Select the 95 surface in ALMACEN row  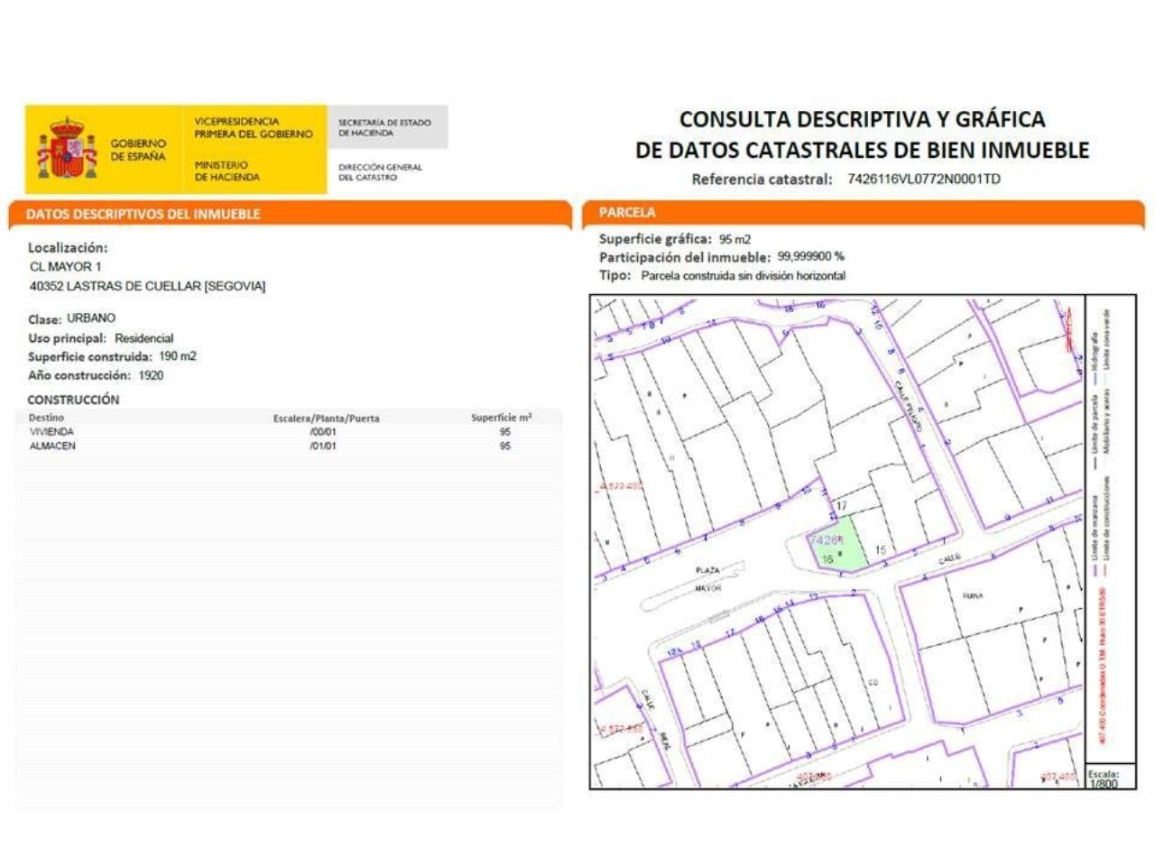click(505, 447)
